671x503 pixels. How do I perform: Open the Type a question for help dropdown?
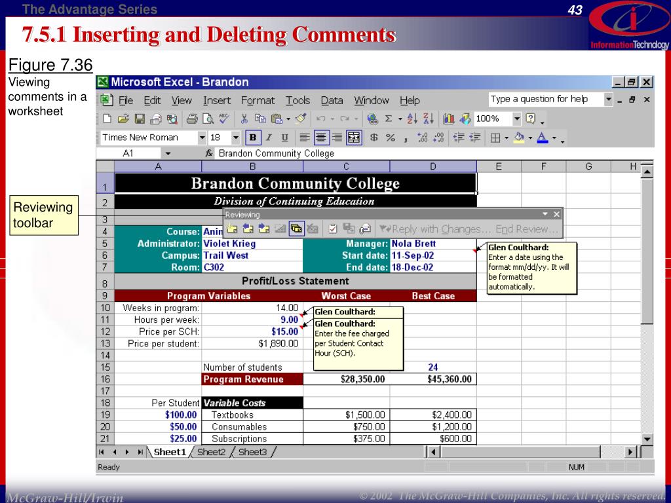[609, 100]
